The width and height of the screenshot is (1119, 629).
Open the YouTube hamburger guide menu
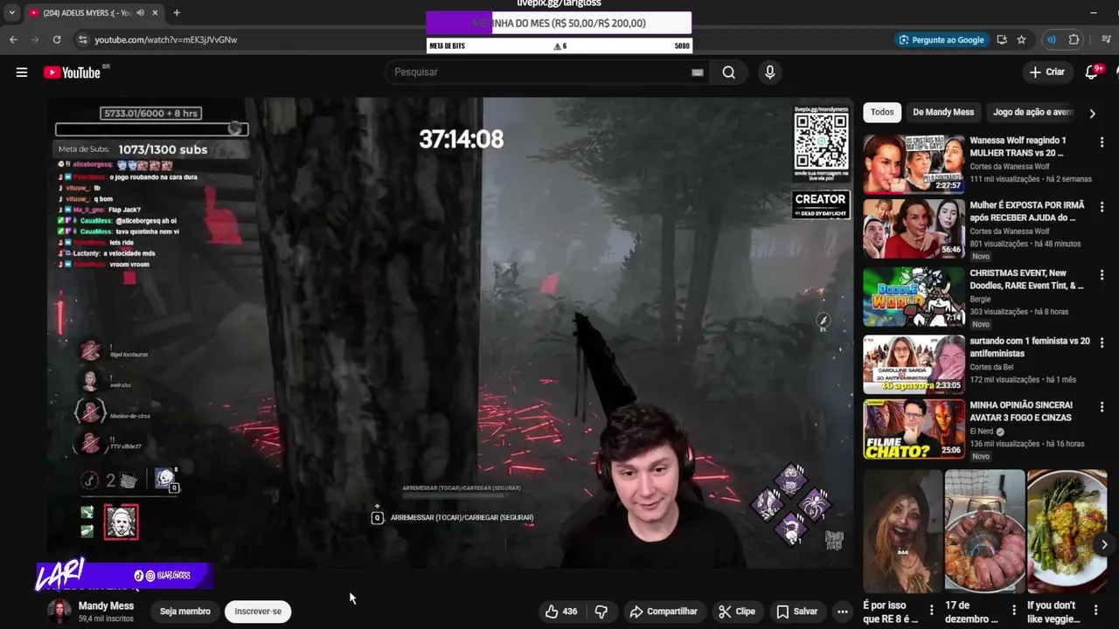[x=22, y=73]
